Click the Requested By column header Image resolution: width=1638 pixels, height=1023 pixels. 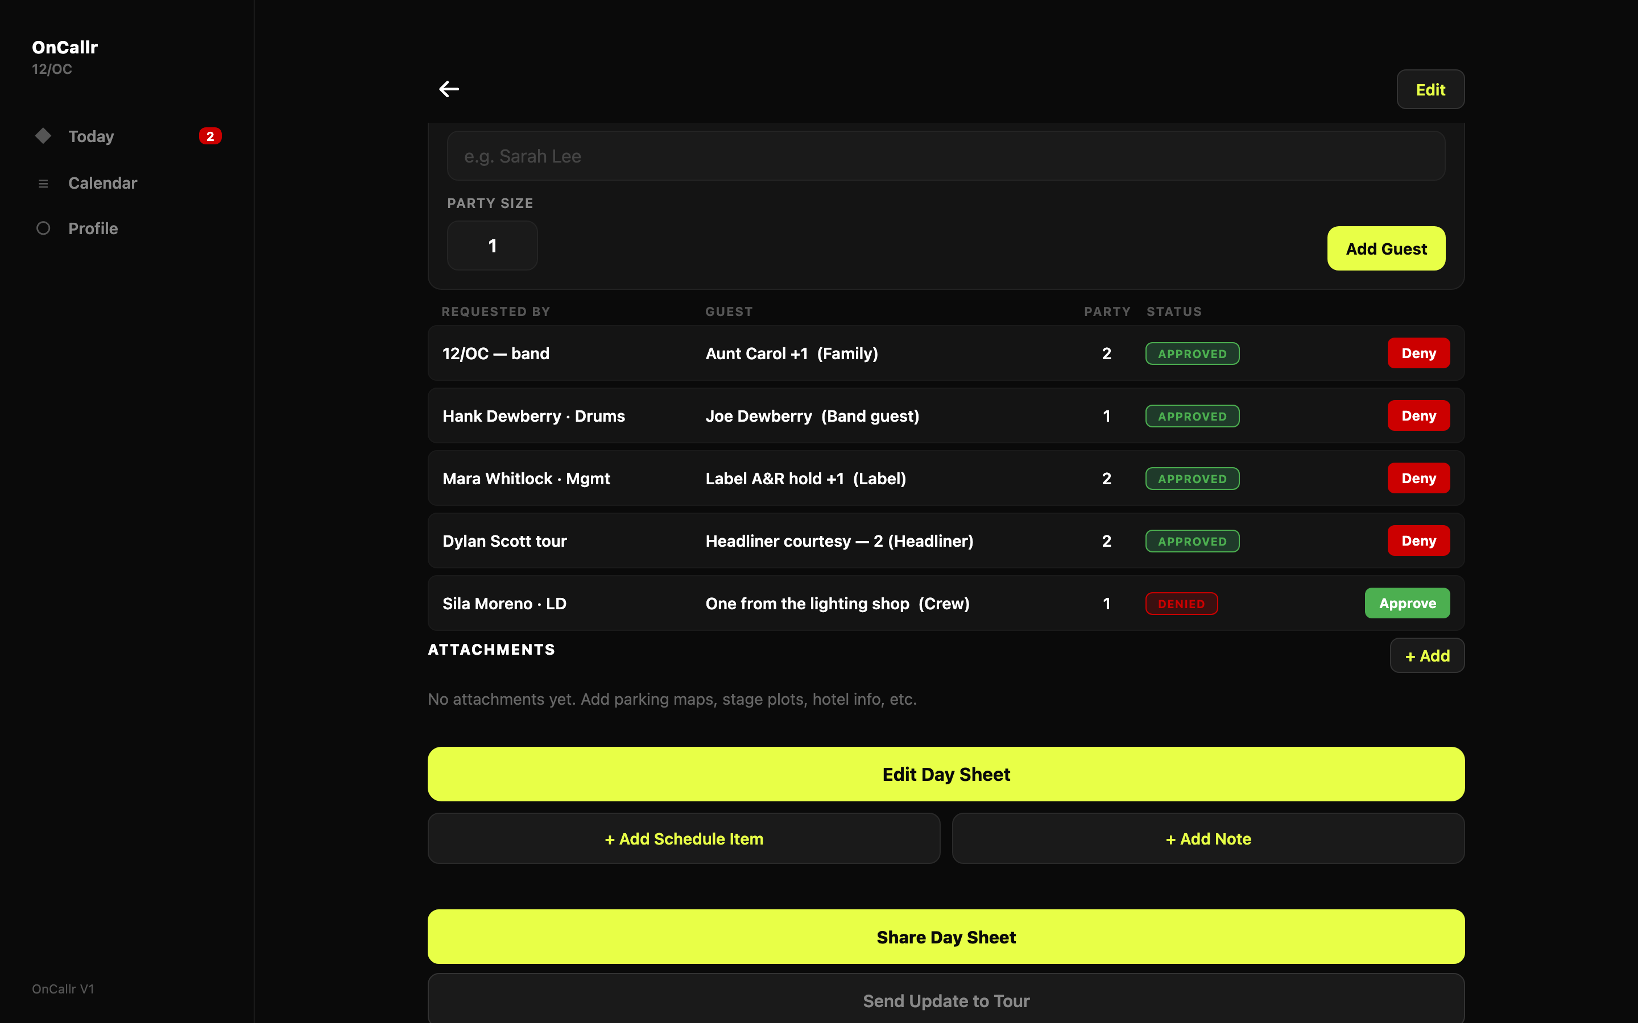pyautogui.click(x=495, y=311)
